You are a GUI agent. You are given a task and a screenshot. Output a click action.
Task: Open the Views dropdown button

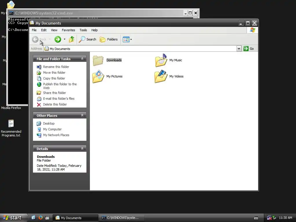[127, 39]
